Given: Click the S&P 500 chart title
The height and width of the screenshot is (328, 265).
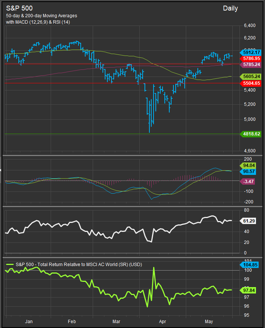Looking at the screenshot, I should (19, 8).
